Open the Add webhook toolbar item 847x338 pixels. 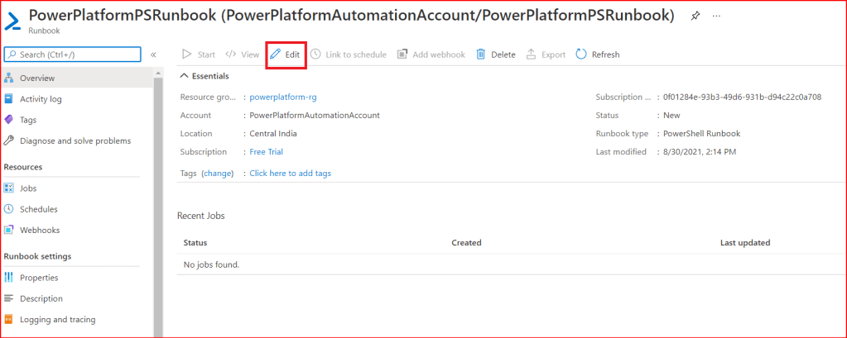[431, 55]
